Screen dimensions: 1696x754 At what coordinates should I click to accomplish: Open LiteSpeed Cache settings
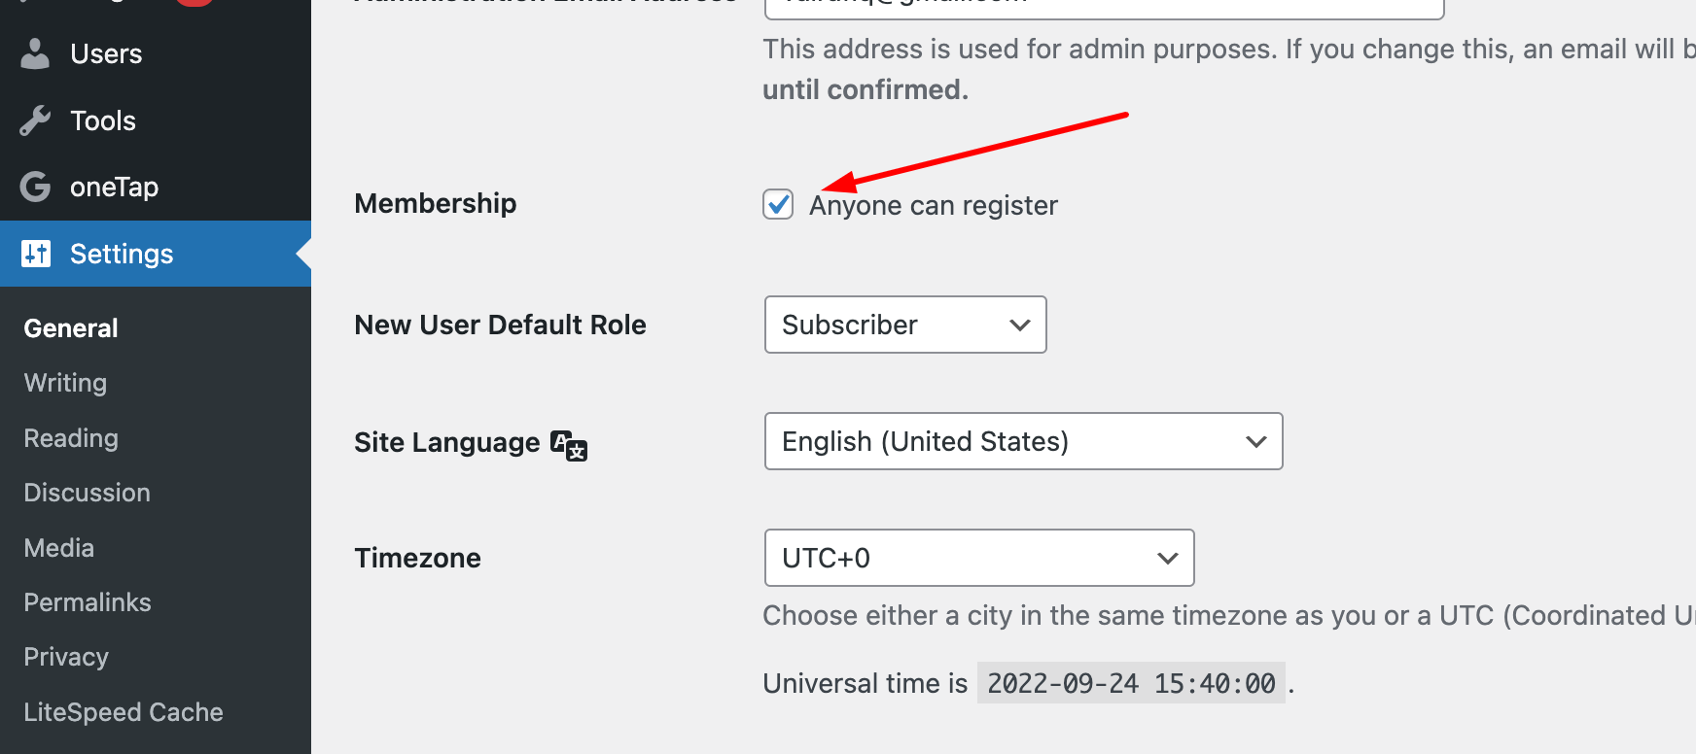[x=124, y=712]
